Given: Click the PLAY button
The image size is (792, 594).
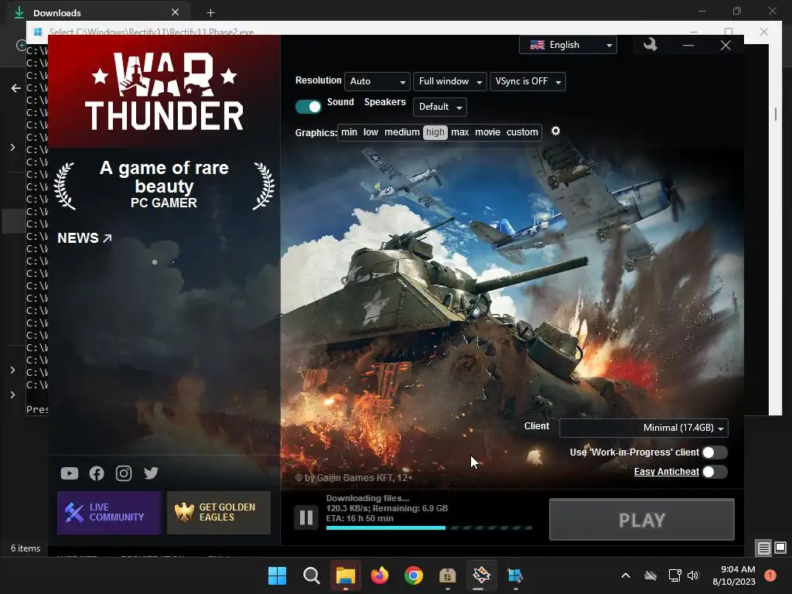Looking at the screenshot, I should click(641, 520).
